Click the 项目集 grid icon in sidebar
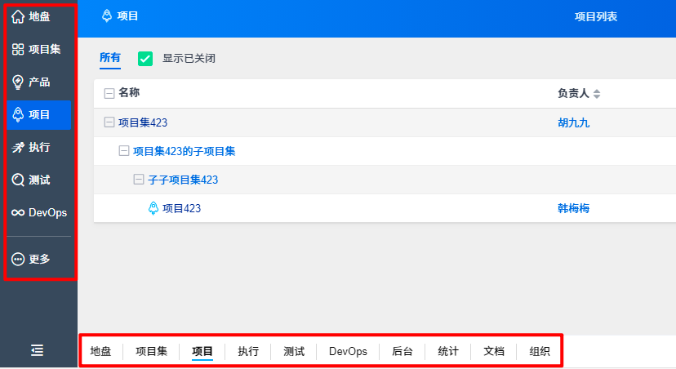The image size is (676, 369). [18, 49]
